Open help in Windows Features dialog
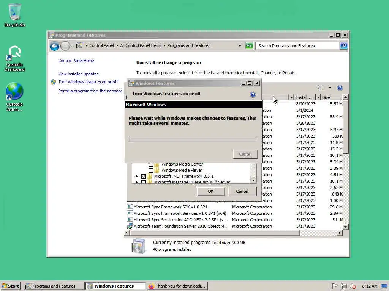 coord(253,94)
